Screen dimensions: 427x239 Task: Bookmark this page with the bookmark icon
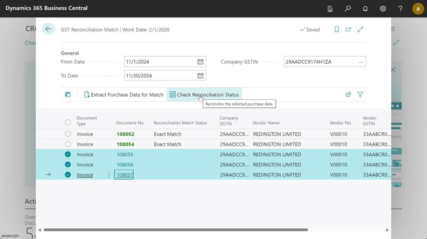pos(337,30)
